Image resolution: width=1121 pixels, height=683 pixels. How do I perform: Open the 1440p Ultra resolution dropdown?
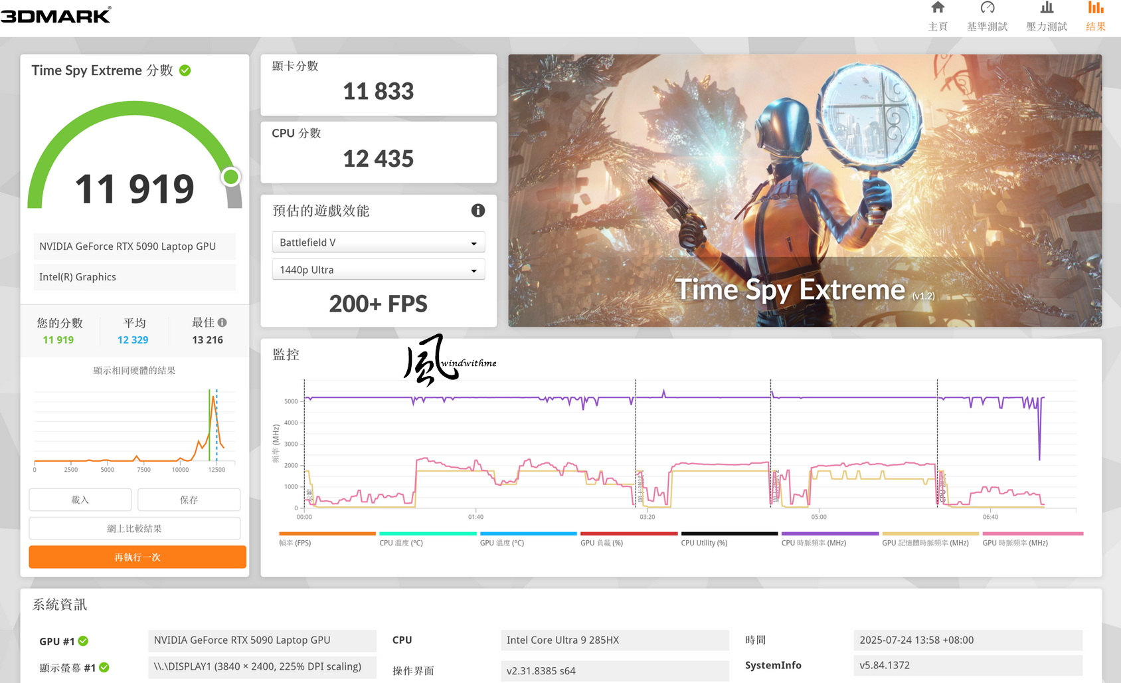(379, 270)
